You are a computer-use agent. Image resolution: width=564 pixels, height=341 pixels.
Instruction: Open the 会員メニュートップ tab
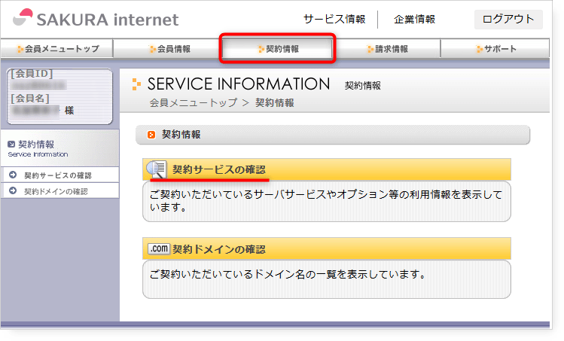57,49
